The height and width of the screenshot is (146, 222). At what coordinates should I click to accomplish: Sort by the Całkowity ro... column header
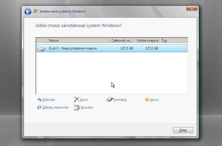pos(122,40)
